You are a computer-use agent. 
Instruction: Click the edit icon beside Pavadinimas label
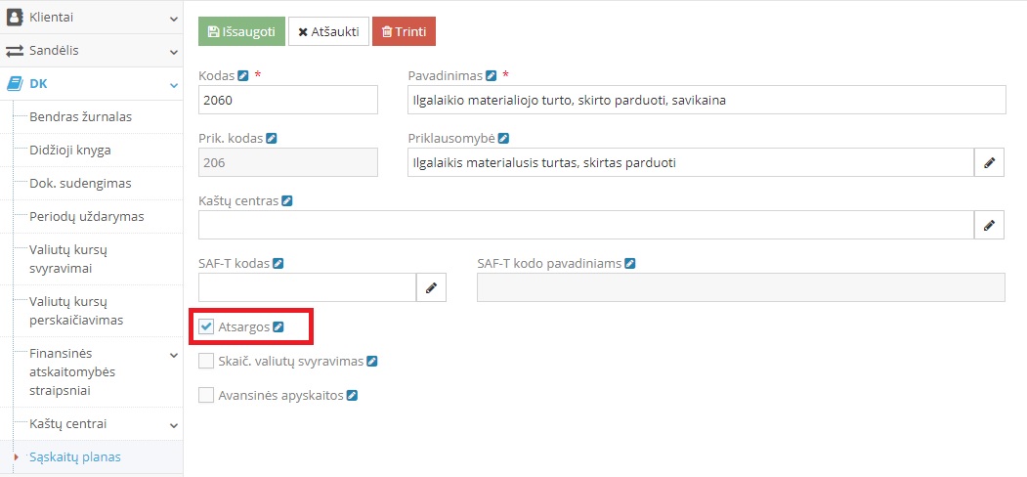click(x=492, y=75)
